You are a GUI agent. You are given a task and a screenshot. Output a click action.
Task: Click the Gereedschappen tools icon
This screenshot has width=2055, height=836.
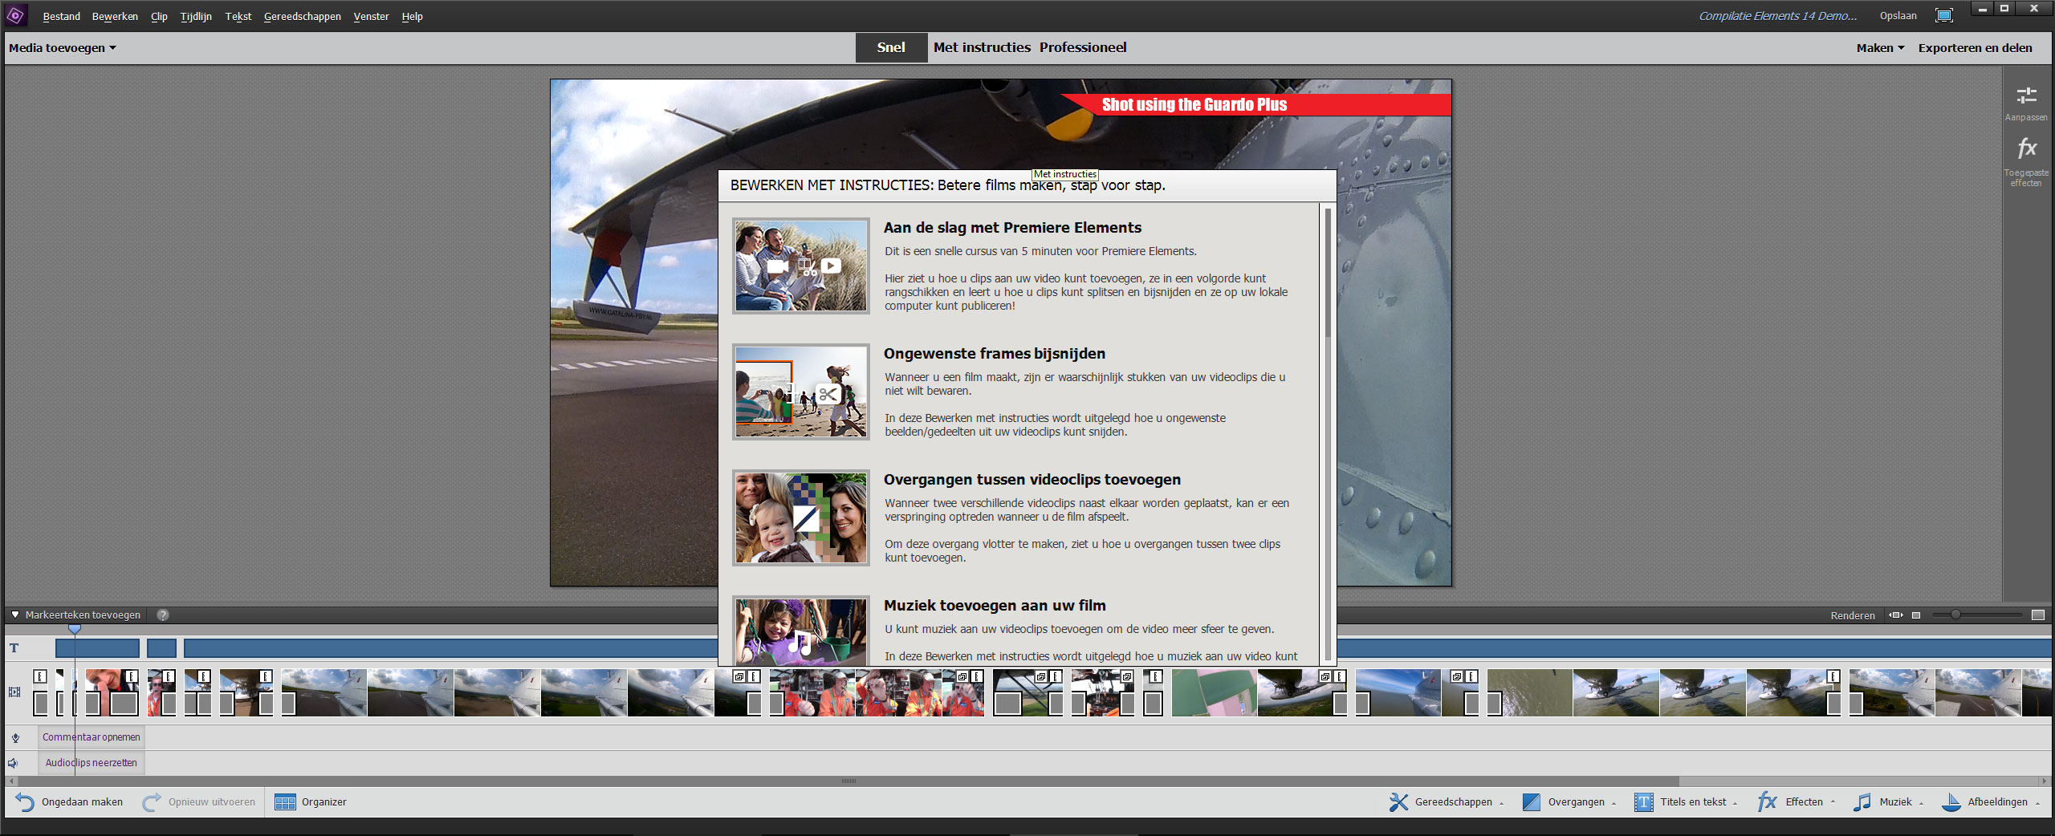(1398, 802)
